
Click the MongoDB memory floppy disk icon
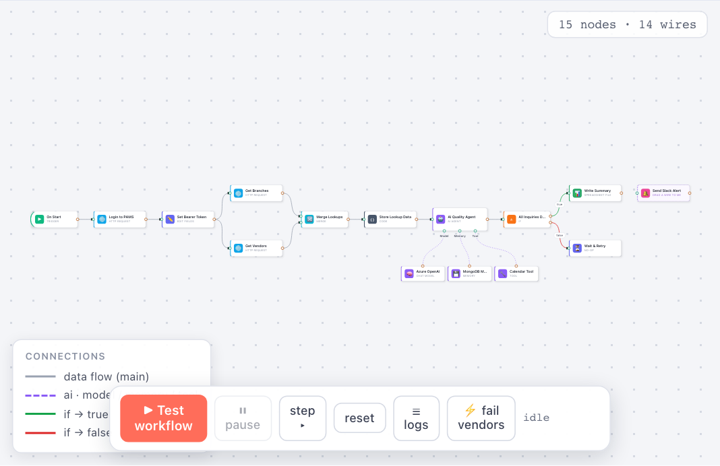[456, 274]
